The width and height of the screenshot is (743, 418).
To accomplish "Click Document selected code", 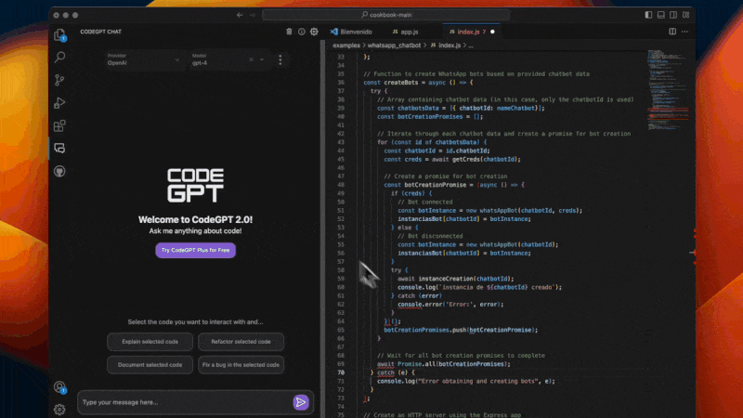I will (x=150, y=365).
